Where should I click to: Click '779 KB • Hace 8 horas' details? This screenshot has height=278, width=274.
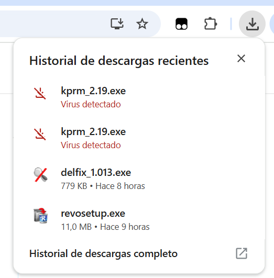(x=103, y=186)
